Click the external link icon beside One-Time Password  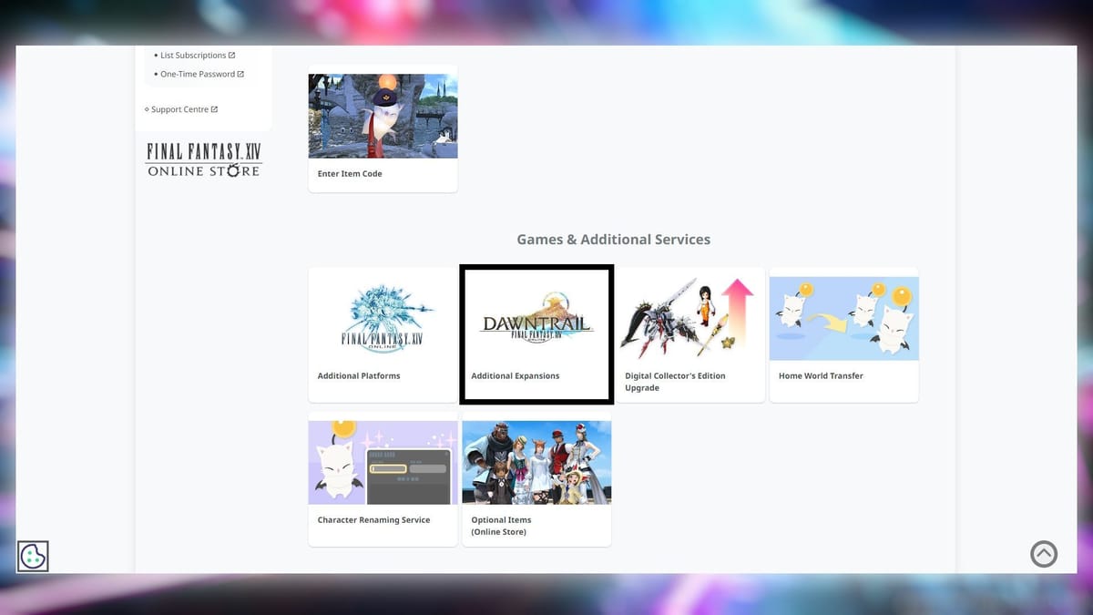tap(242, 74)
